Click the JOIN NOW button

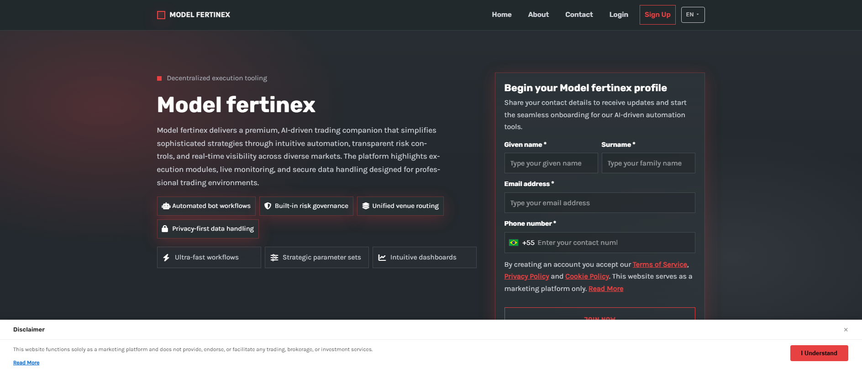(x=599, y=314)
